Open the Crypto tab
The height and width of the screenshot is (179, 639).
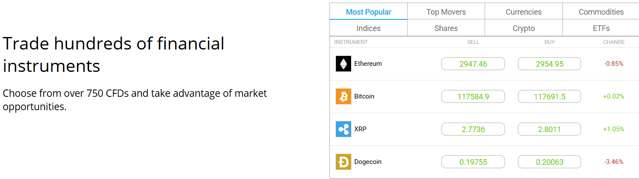pyautogui.click(x=524, y=28)
